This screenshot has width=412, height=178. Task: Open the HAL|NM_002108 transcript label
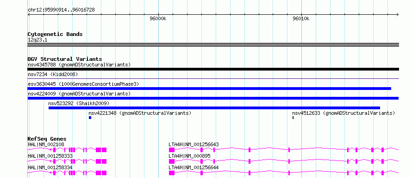click(x=46, y=144)
